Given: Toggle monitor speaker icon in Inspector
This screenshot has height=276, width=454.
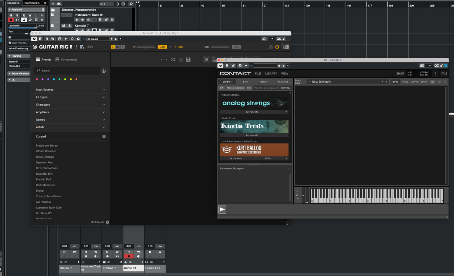Looking at the screenshot, I should pyautogui.click(x=17, y=20).
